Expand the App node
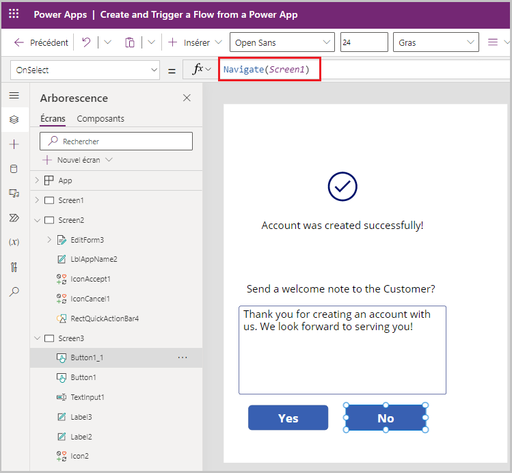Image resolution: width=512 pixels, height=473 pixels. point(37,180)
